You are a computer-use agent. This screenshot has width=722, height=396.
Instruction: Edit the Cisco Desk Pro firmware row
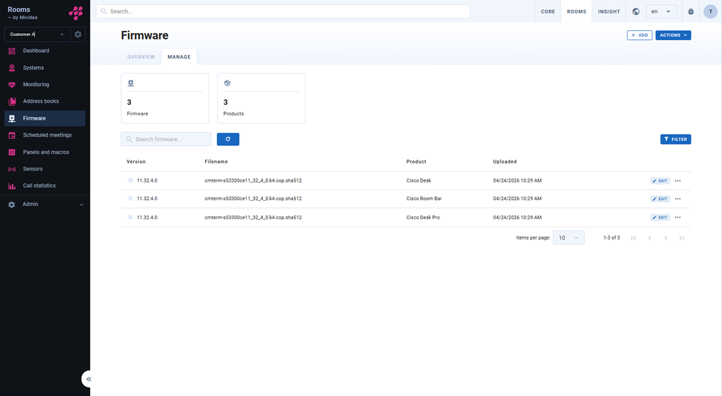tap(660, 217)
